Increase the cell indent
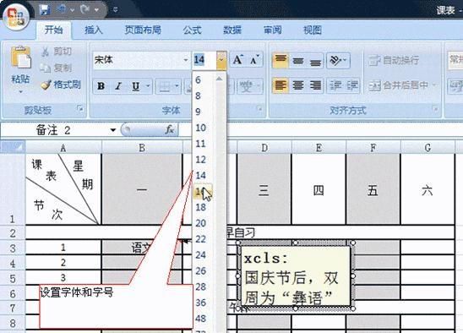Image resolution: width=463 pixels, height=333 pixels. pyautogui.click(x=352, y=85)
